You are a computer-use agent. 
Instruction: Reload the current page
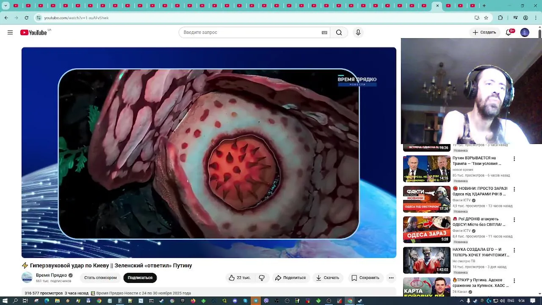coord(27,18)
